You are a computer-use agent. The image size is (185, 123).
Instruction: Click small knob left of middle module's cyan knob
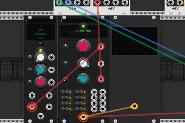click(66, 79)
